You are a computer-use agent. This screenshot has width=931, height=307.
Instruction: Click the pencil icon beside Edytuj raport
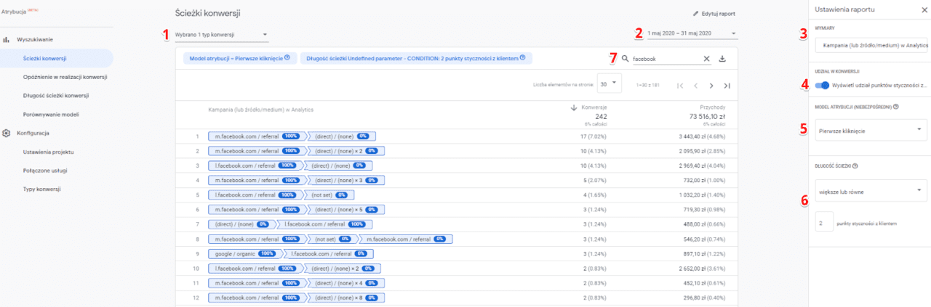click(x=696, y=14)
